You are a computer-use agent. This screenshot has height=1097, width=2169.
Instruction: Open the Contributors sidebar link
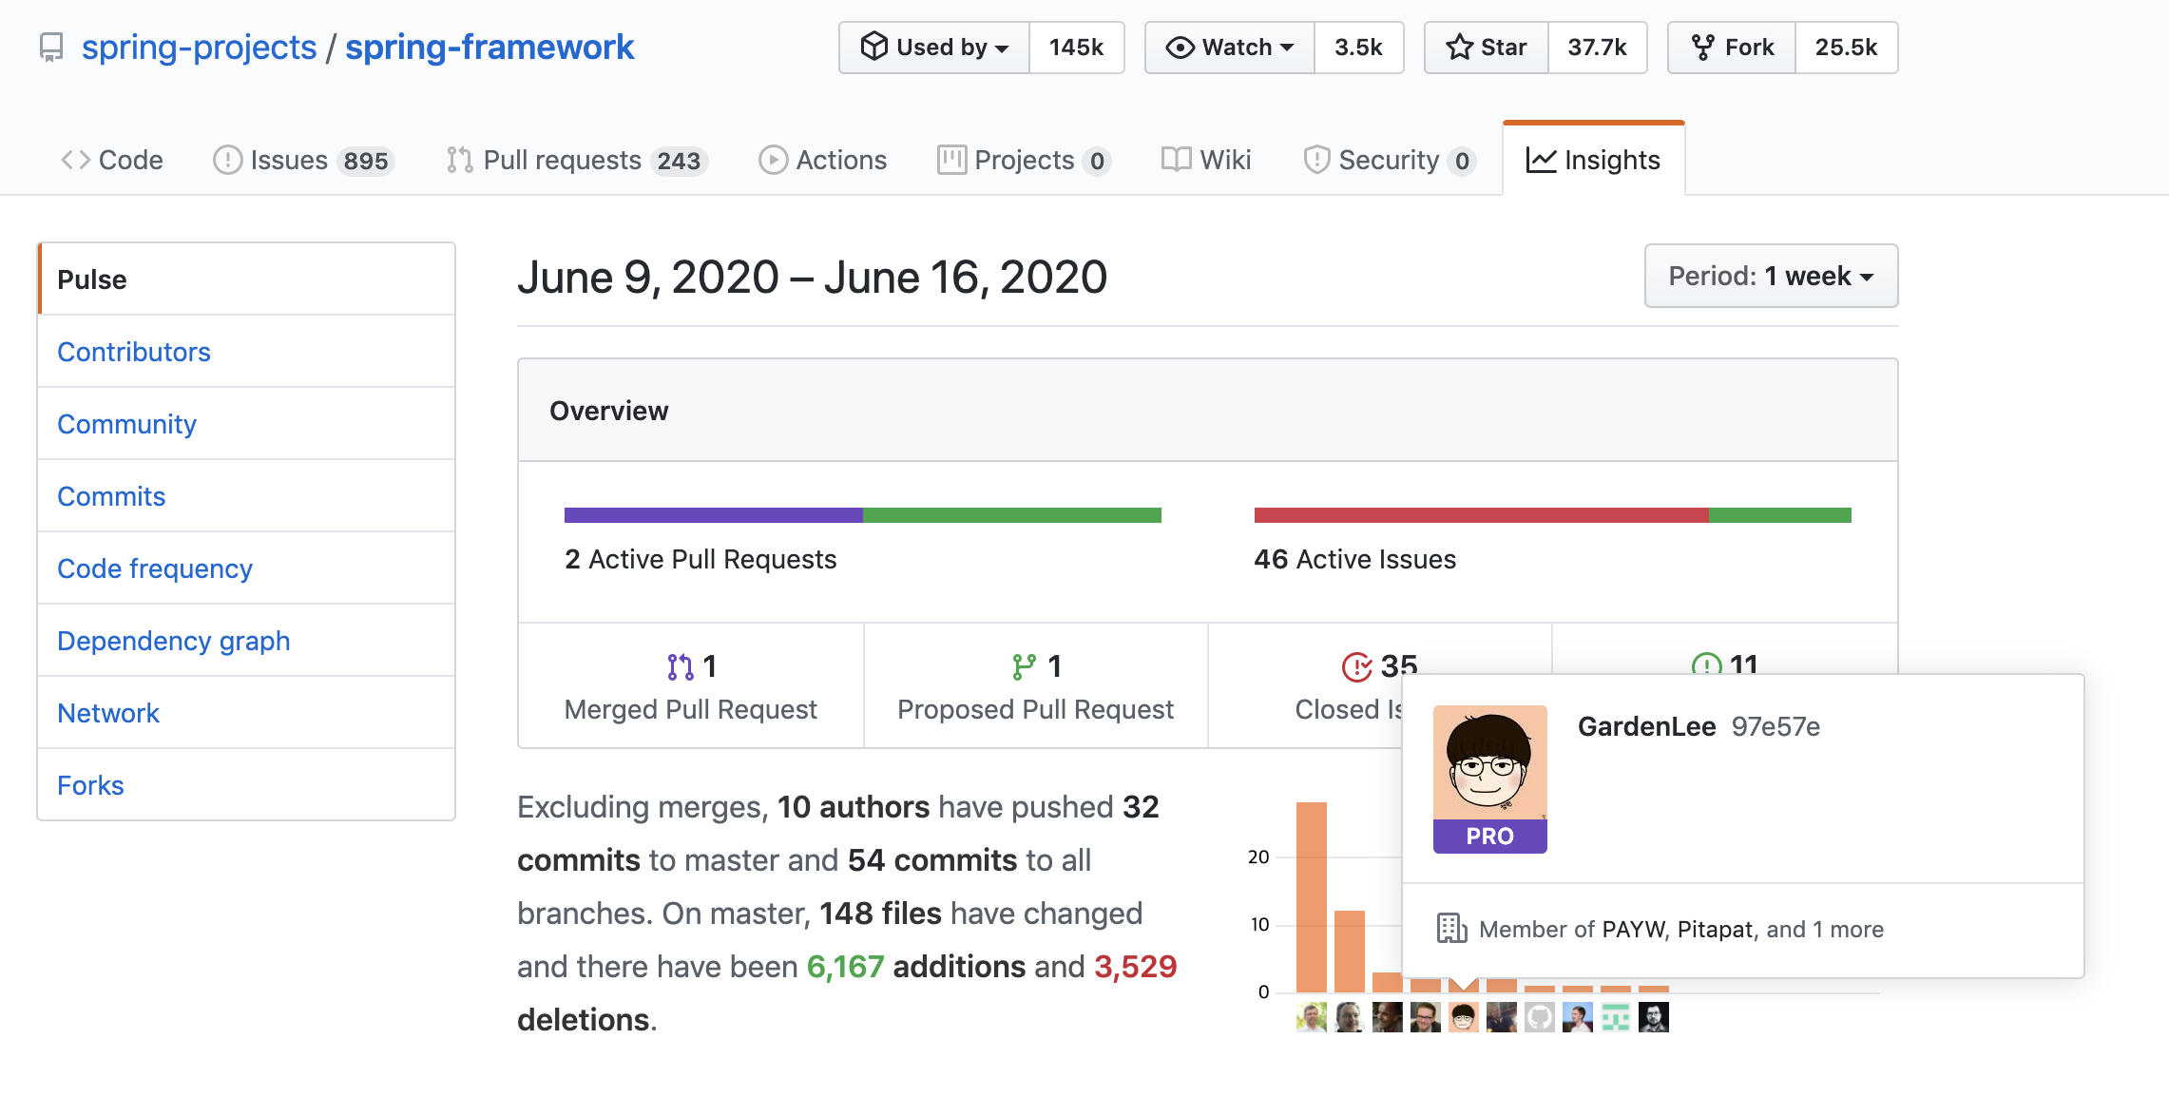coord(134,352)
